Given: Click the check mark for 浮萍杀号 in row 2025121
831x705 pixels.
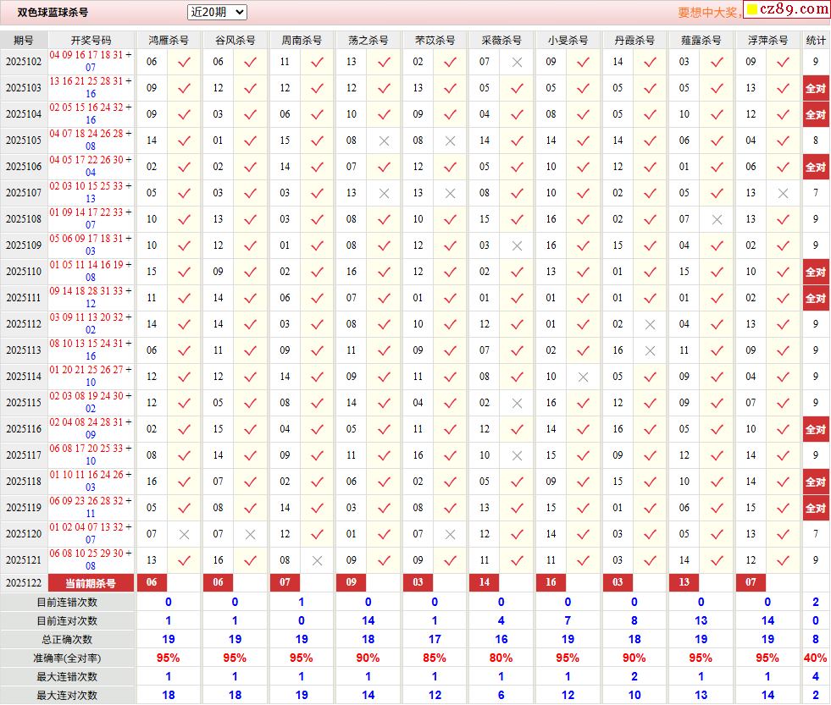Looking at the screenshot, I should [x=783, y=560].
